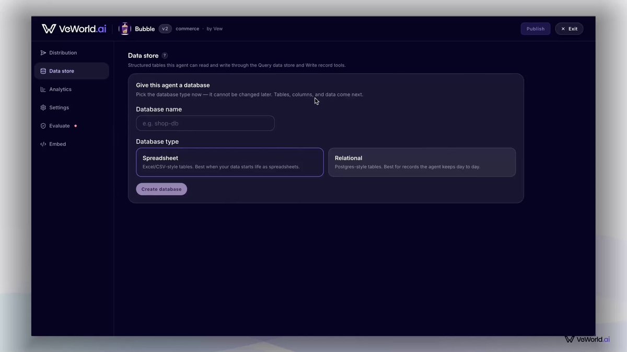Viewport: 627px width, 352px height.
Task: Click the "by Vew" author text
Action: [215, 29]
